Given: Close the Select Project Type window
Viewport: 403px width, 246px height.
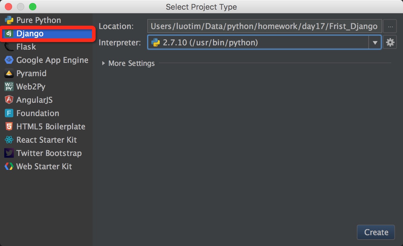Looking at the screenshot, I should tap(9, 7).
